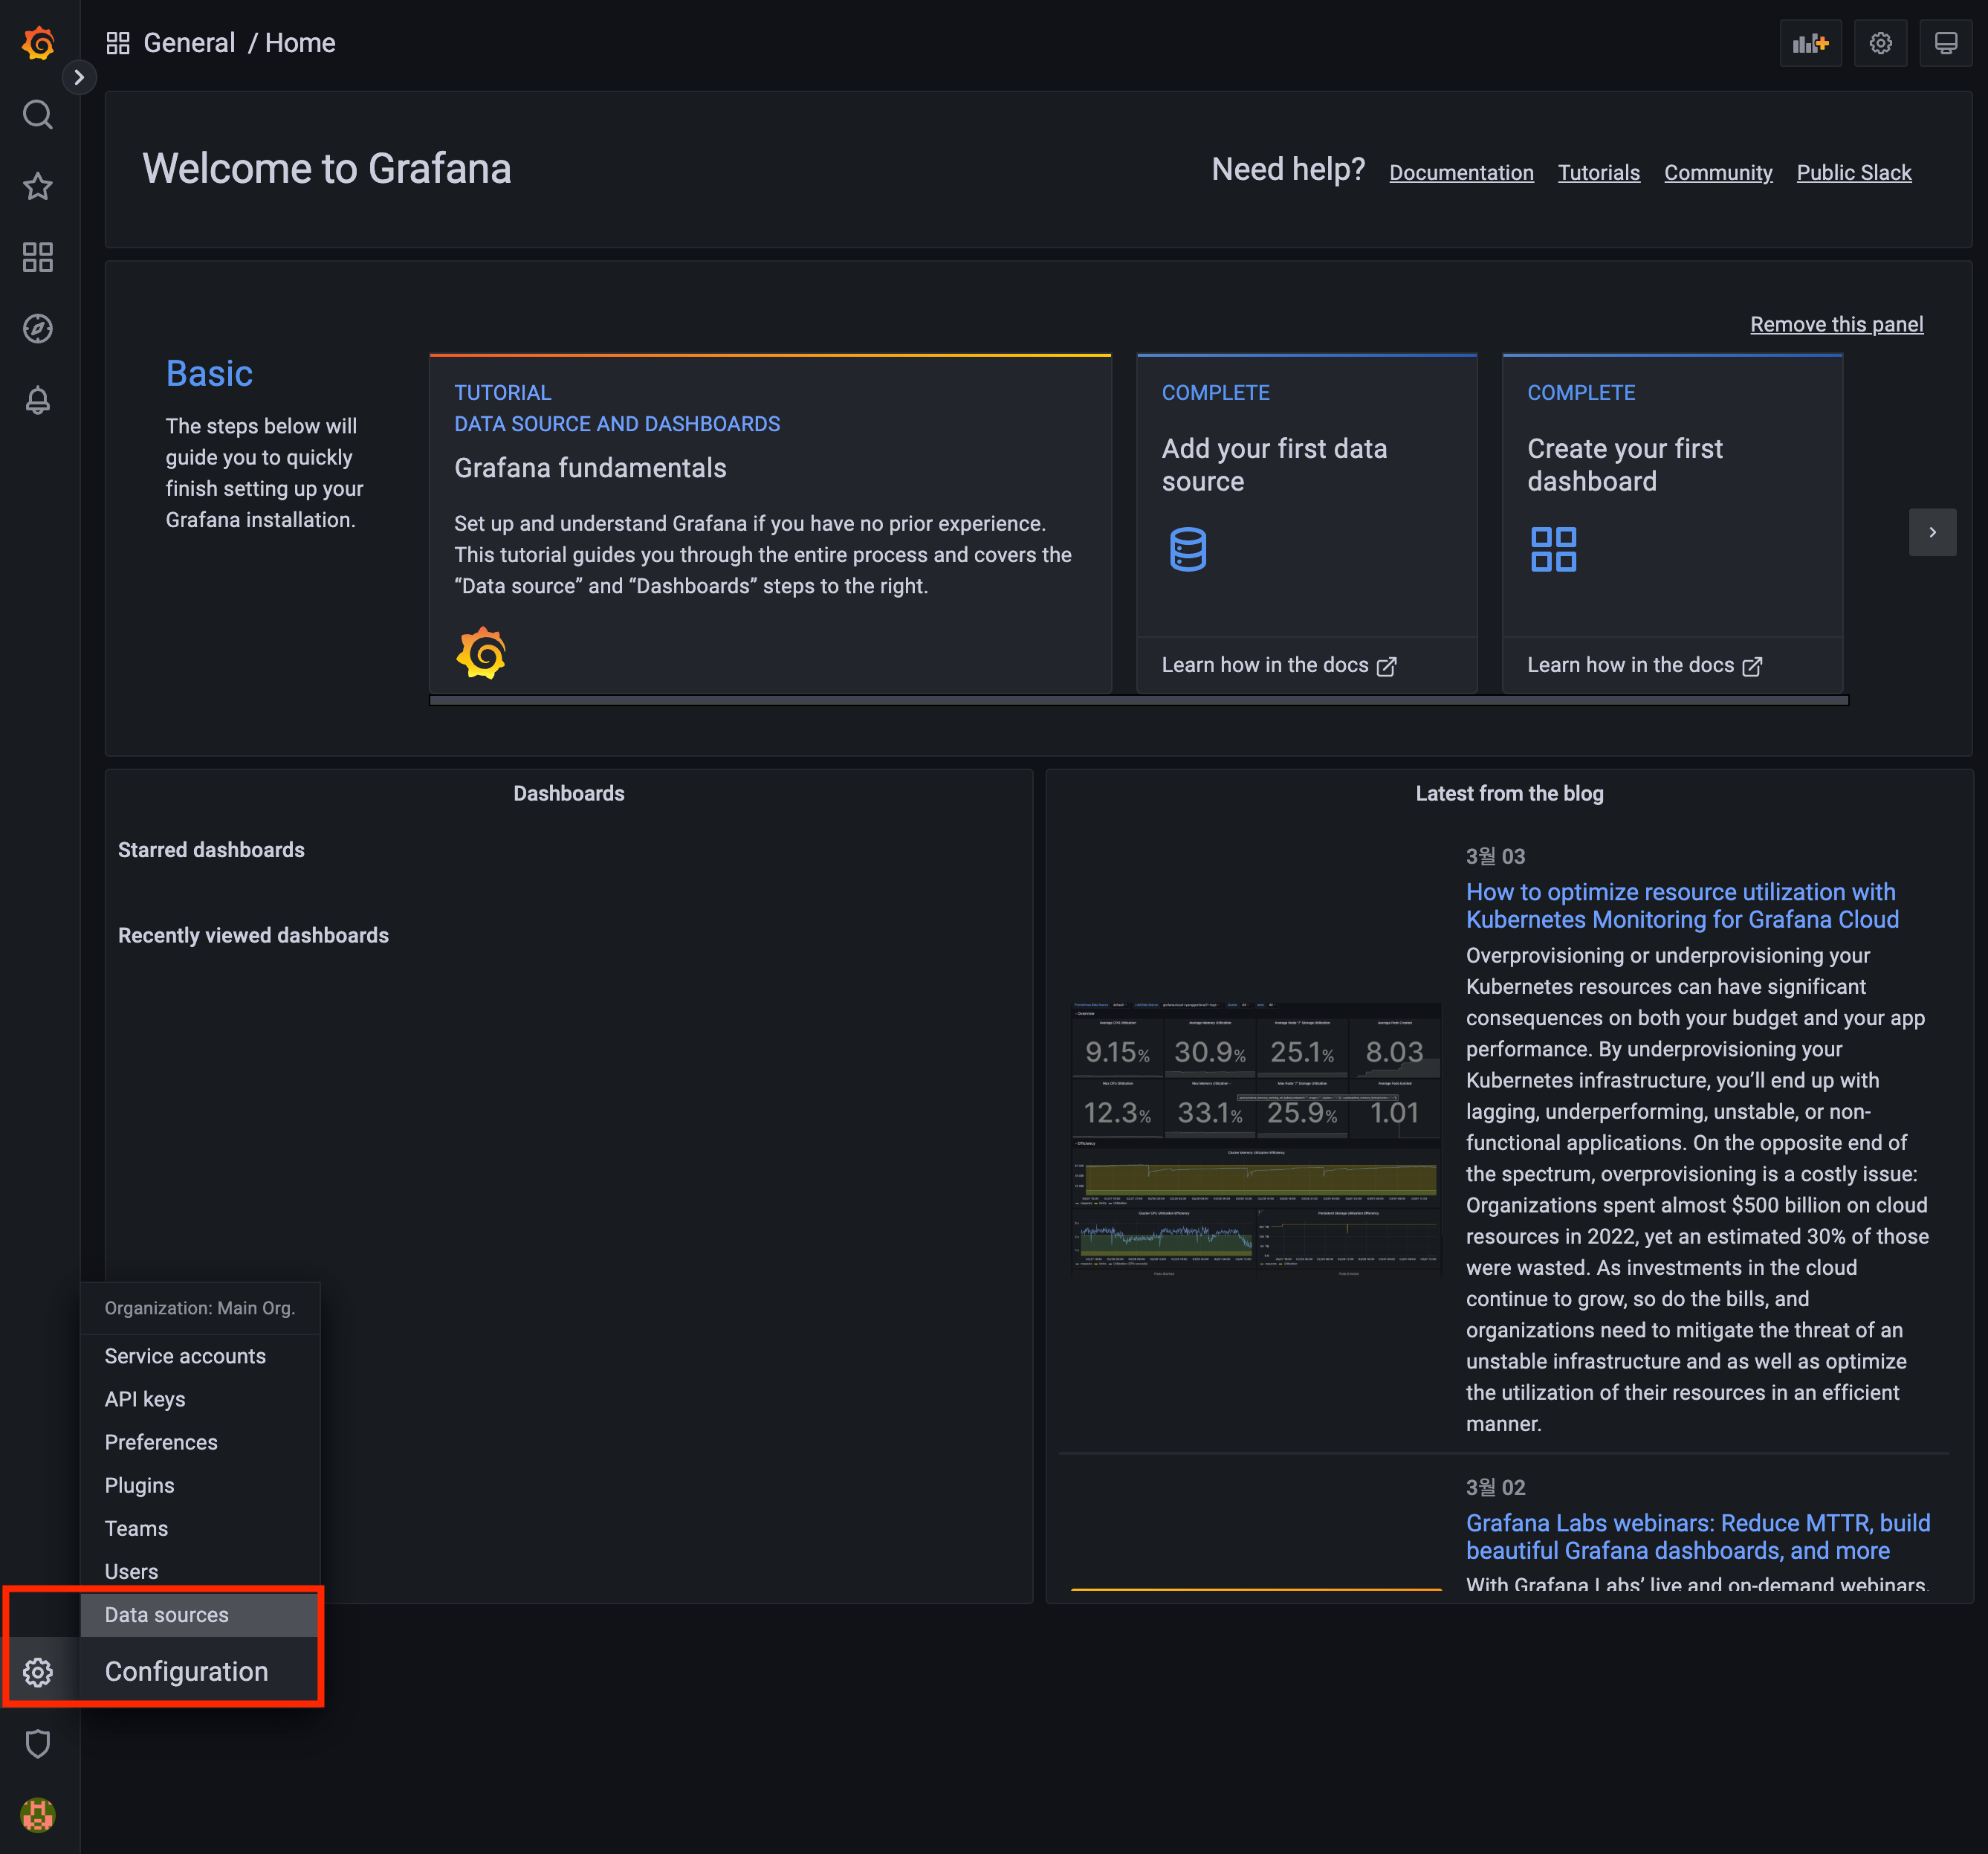This screenshot has height=1854, width=1988.
Task: Cycle view mode with monitor icon
Action: click(x=1945, y=43)
